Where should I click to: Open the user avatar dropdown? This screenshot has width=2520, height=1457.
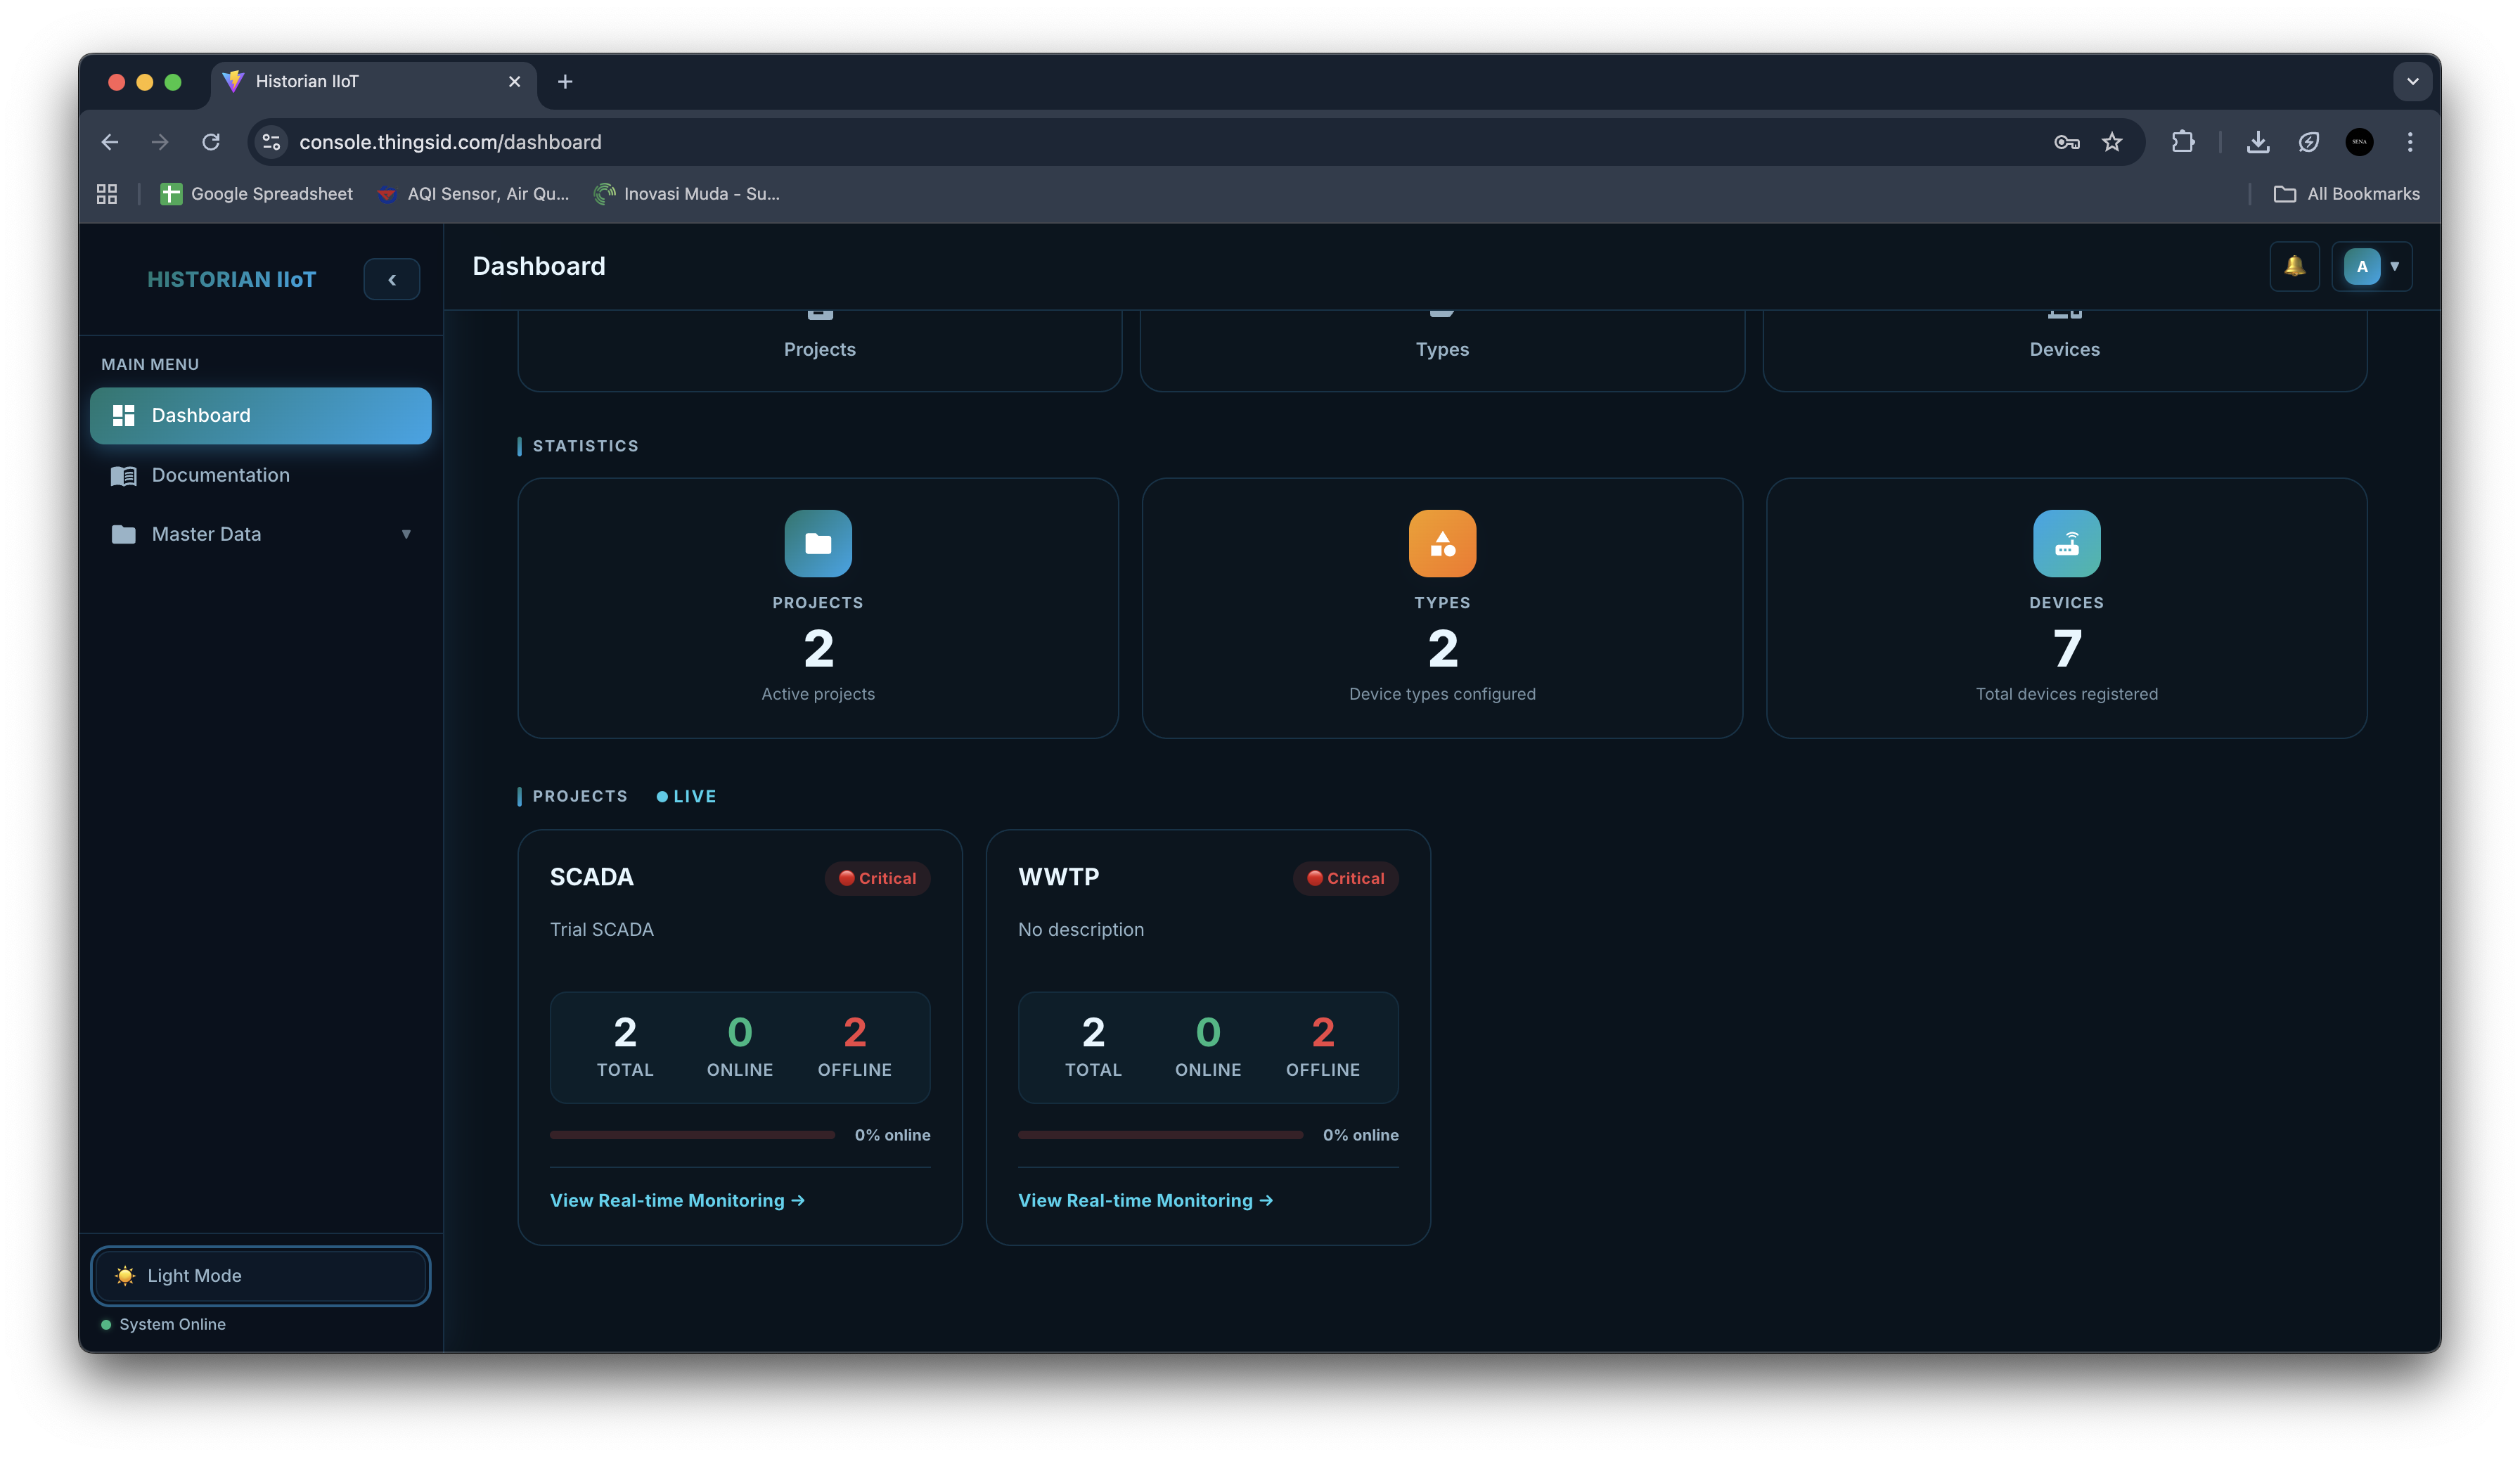pos(2371,266)
